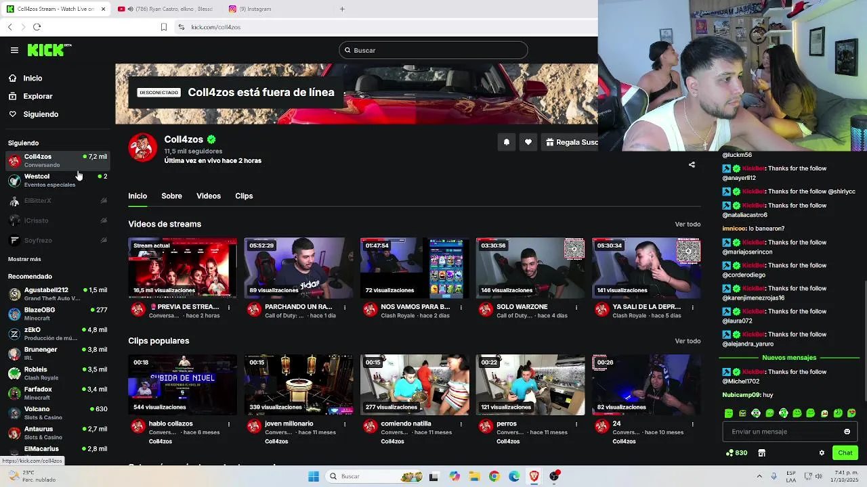
Task: Open the emoji picker in chat input
Action: (847, 432)
